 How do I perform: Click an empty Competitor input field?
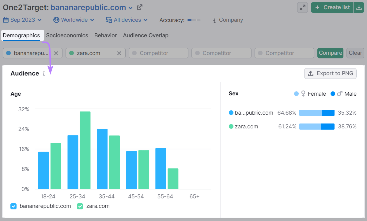click(x=158, y=53)
